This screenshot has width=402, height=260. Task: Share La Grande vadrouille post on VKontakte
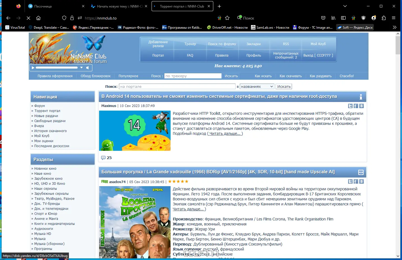pyautogui.click(x=362, y=181)
